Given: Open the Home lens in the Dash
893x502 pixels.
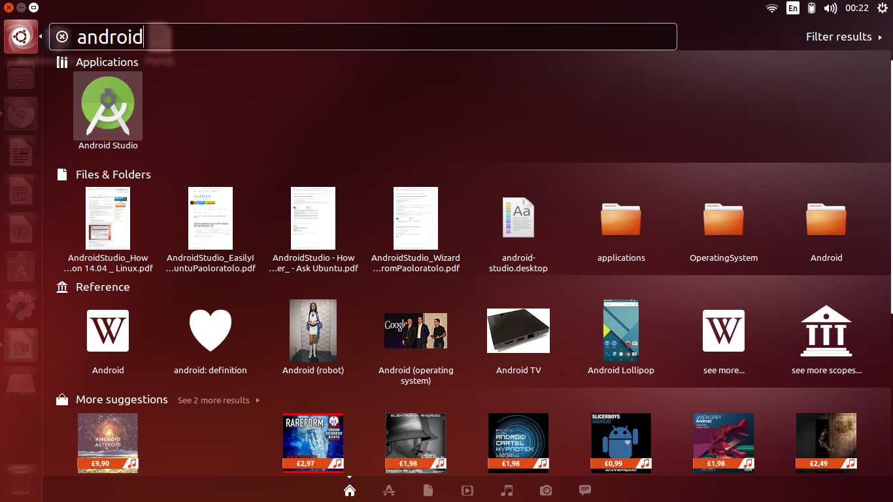Looking at the screenshot, I should 350,490.
